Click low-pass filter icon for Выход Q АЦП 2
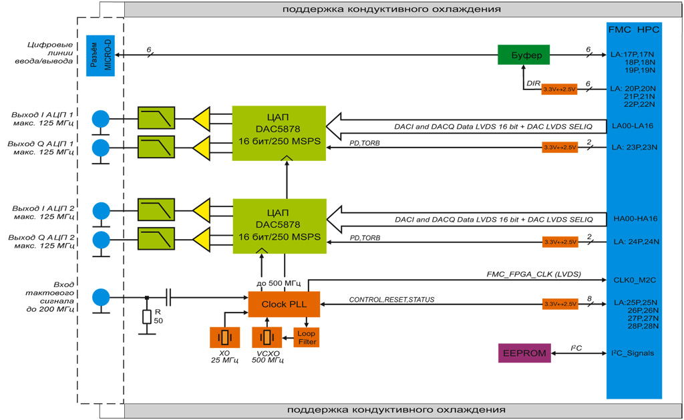The image size is (684, 420). pyautogui.click(x=156, y=238)
